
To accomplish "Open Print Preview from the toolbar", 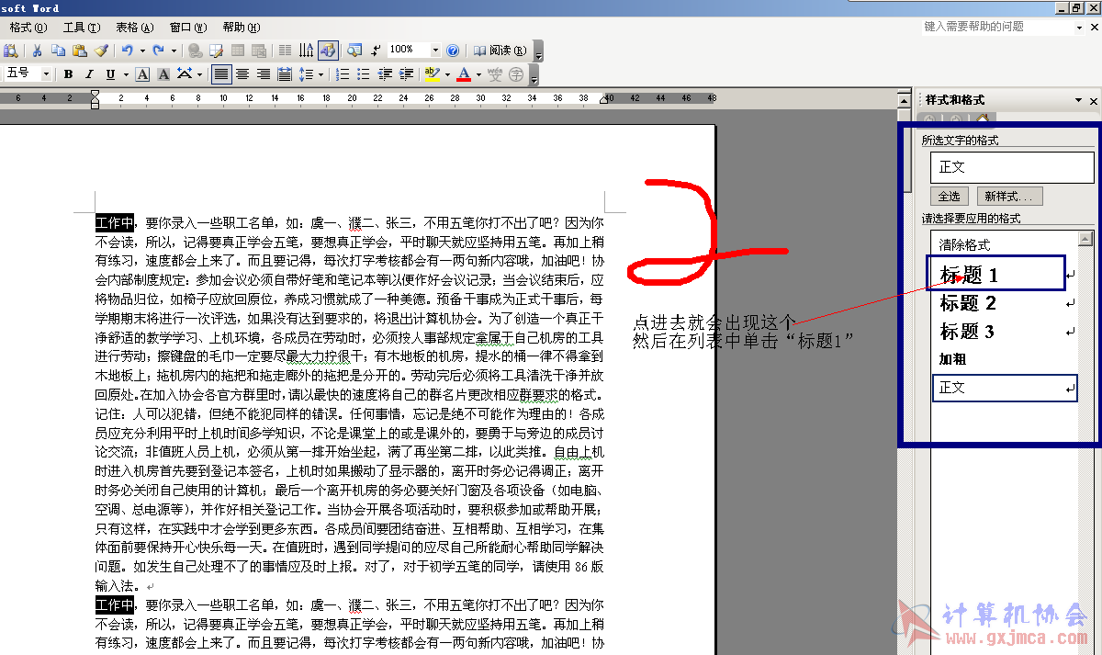I will point(10,51).
